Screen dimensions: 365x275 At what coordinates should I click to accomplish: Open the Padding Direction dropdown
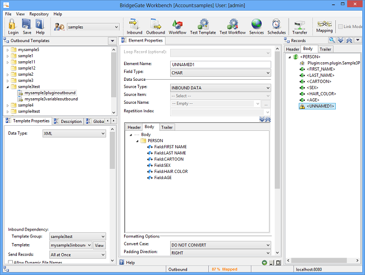[221, 253]
